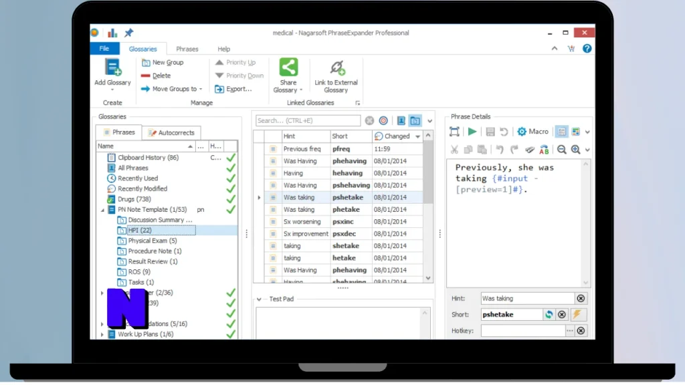This screenshot has height=385, width=685.
Task: Select the ROS (9) group
Action: point(139,272)
